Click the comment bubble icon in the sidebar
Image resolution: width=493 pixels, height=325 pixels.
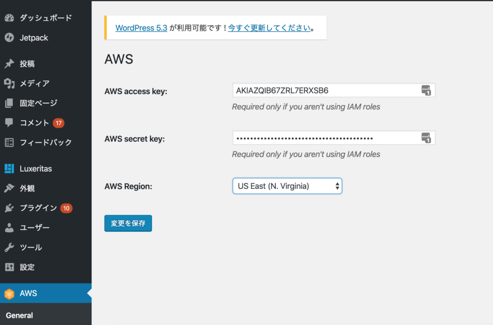(9, 123)
